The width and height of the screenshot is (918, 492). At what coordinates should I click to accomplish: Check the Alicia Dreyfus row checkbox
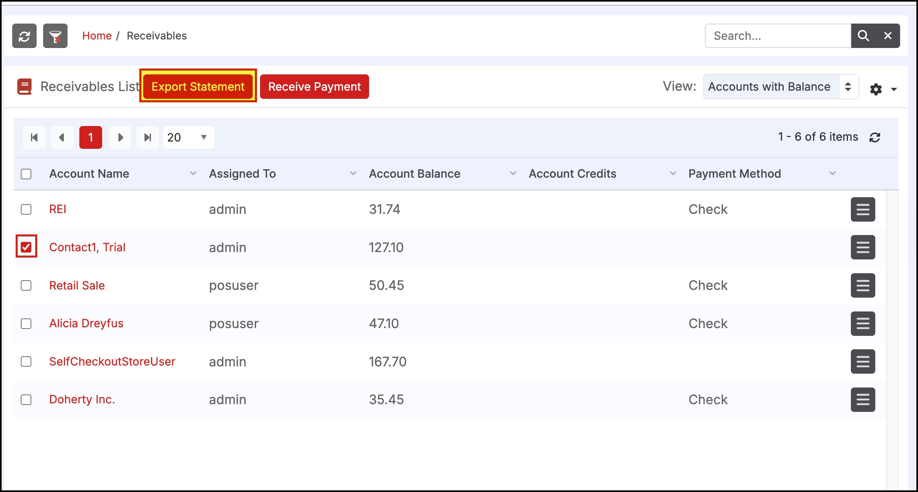[26, 324]
